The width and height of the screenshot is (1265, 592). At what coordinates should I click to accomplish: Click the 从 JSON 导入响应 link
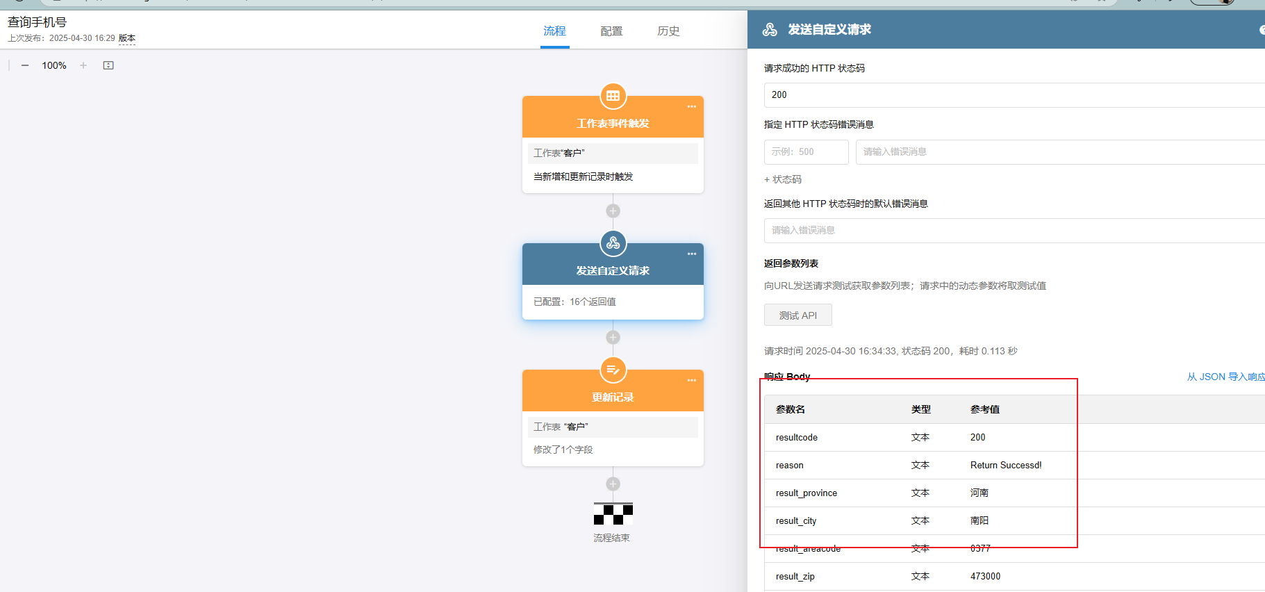tap(1225, 377)
